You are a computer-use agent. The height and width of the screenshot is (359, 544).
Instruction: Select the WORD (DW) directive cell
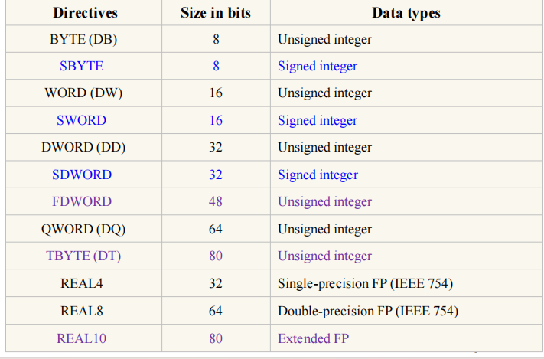pos(83,93)
